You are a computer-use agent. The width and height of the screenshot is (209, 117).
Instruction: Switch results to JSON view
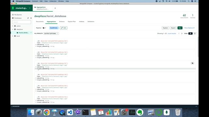click(x=195, y=33)
